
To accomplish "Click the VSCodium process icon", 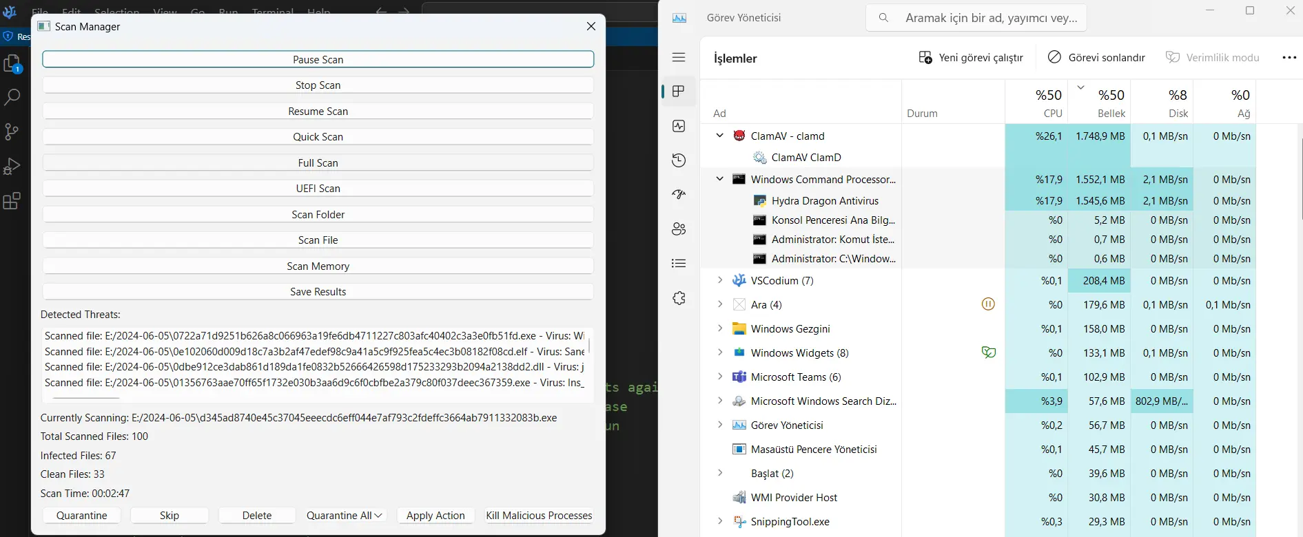I will click(x=739, y=280).
